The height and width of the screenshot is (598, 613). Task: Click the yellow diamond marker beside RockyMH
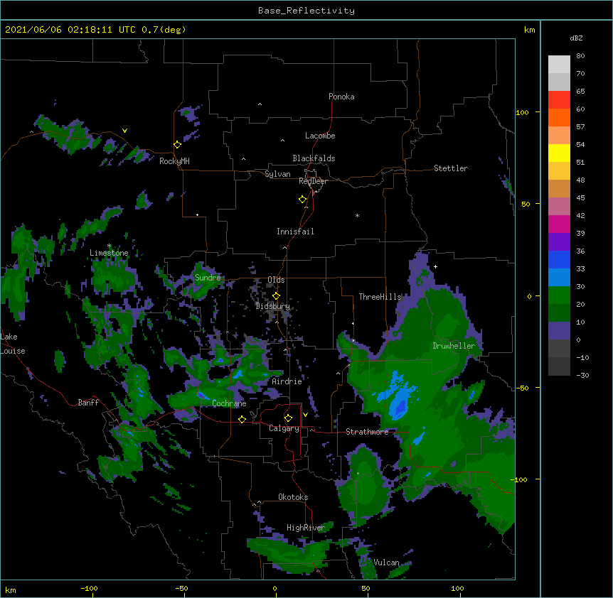177,145
